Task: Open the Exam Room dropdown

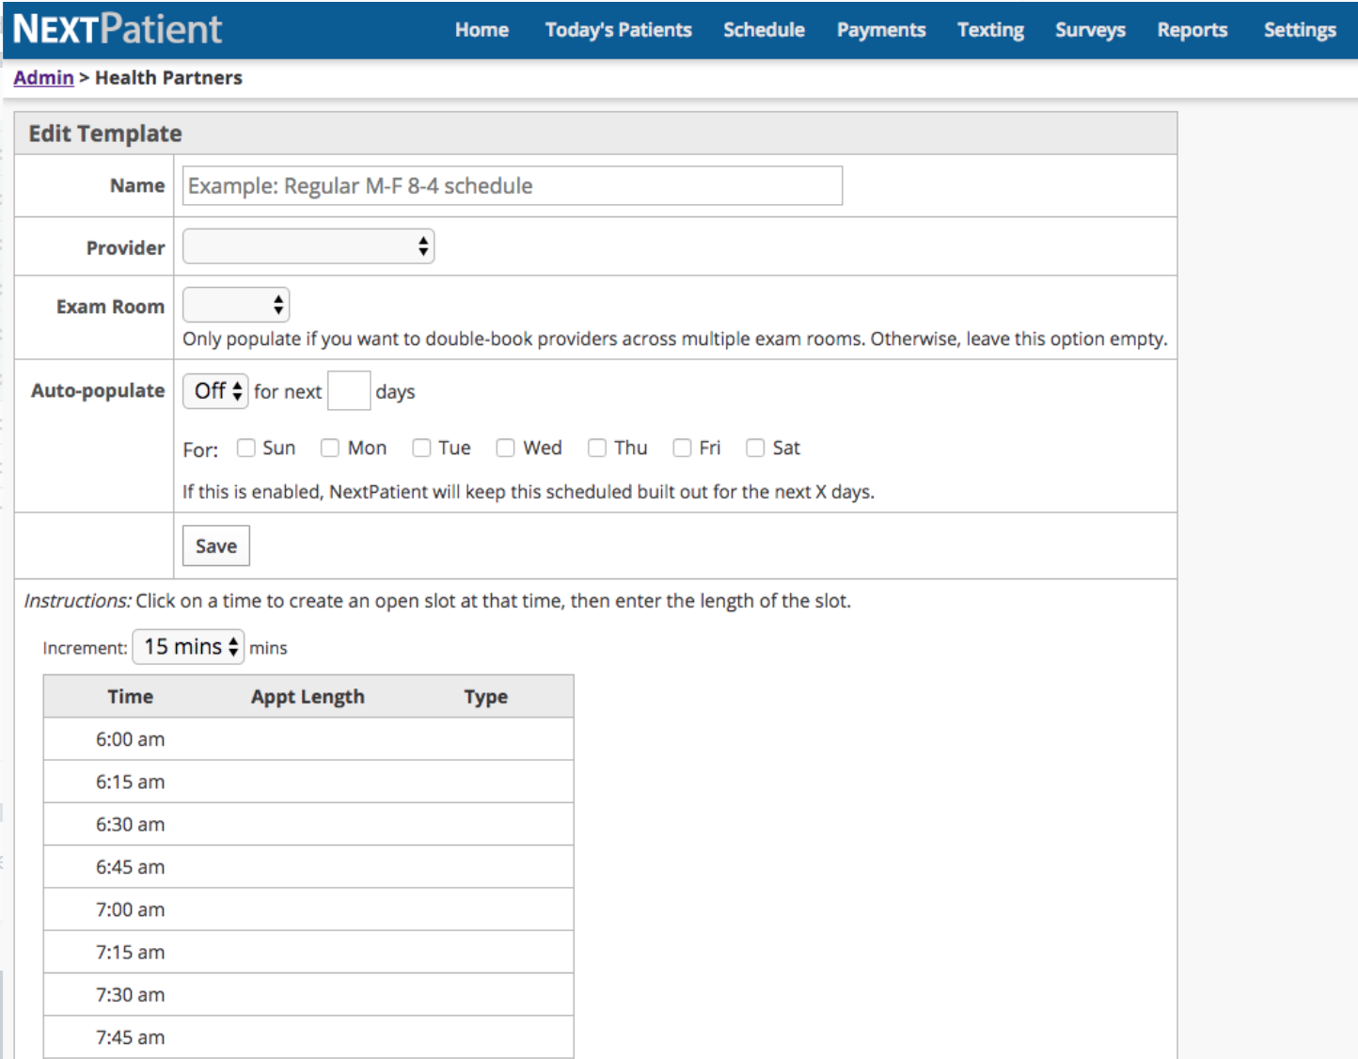Action: (x=235, y=304)
